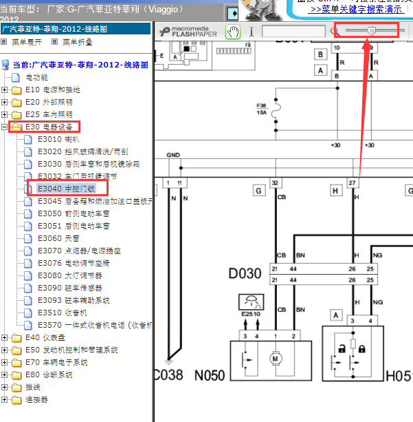The height and width of the screenshot is (422, 413).
Task: Click the zoom slider handle
Action: 372,30
